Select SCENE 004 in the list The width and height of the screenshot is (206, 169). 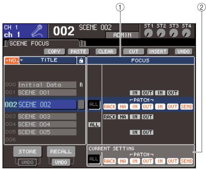coord(47,124)
